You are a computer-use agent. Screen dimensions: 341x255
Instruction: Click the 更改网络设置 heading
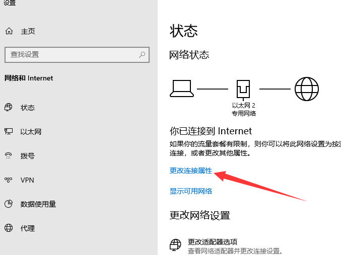click(x=199, y=215)
